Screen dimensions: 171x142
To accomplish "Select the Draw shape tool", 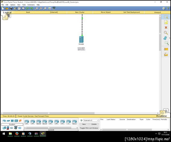I will click(165, 38).
